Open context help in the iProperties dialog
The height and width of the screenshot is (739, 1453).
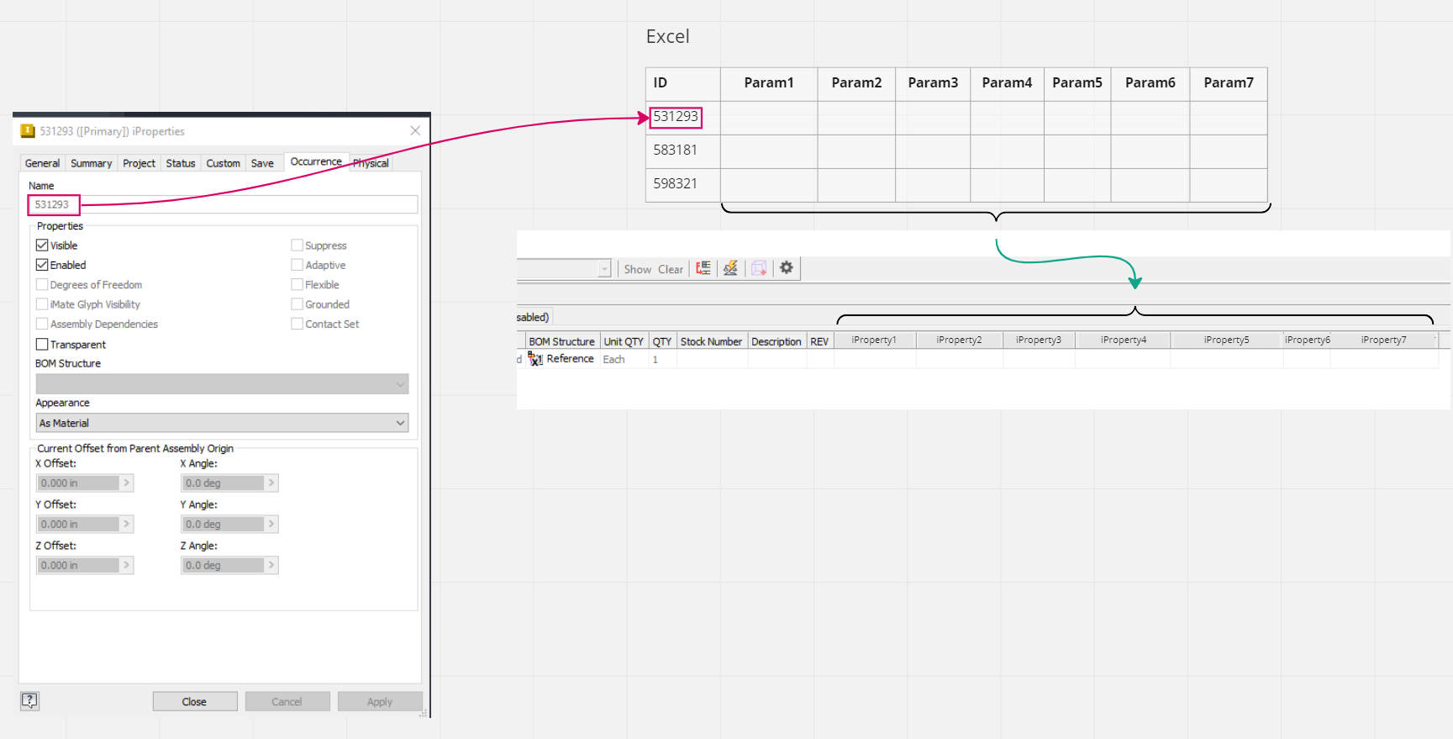(29, 700)
